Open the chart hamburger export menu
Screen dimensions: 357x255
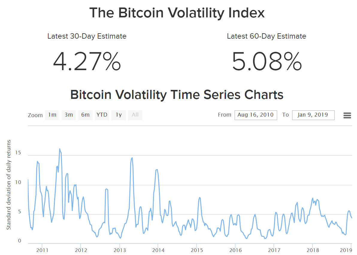[x=347, y=115]
